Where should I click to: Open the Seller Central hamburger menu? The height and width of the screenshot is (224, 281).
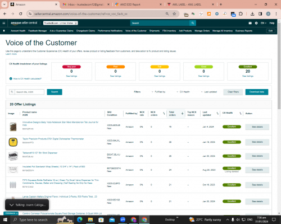(4, 23)
